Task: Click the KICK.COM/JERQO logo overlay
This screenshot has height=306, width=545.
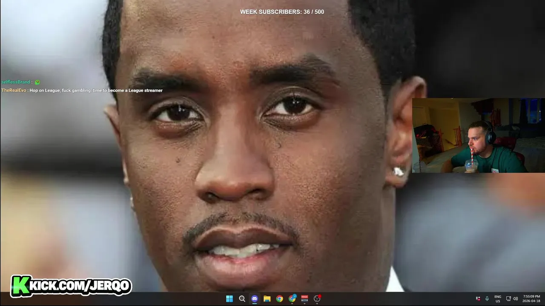Action: [71, 286]
